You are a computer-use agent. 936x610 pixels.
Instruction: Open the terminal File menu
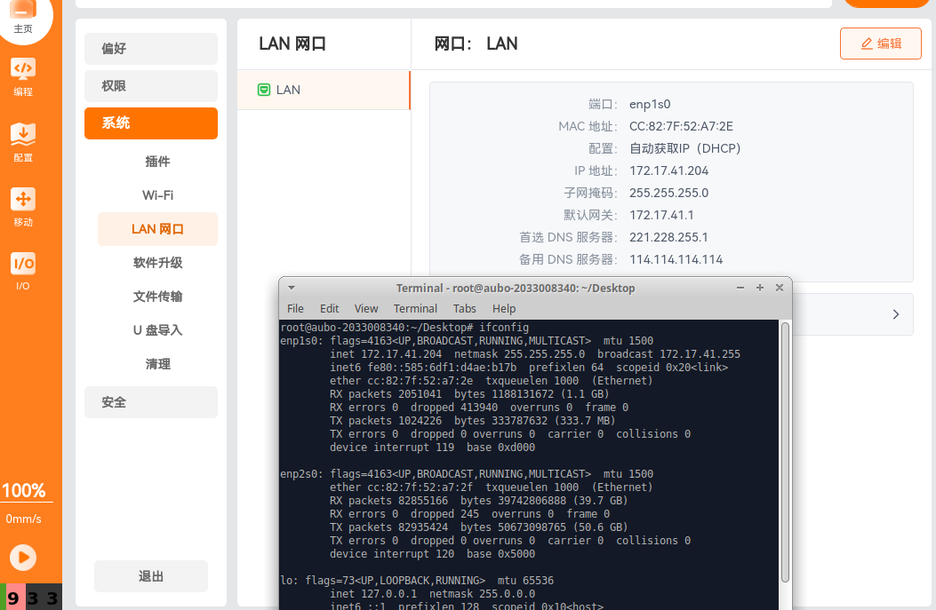[x=295, y=308]
